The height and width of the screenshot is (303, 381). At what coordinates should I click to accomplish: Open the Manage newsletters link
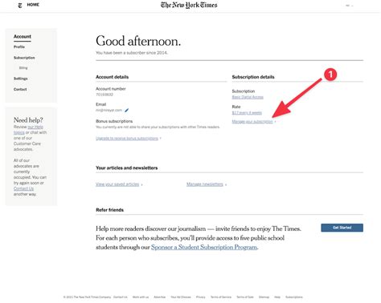[x=205, y=184]
